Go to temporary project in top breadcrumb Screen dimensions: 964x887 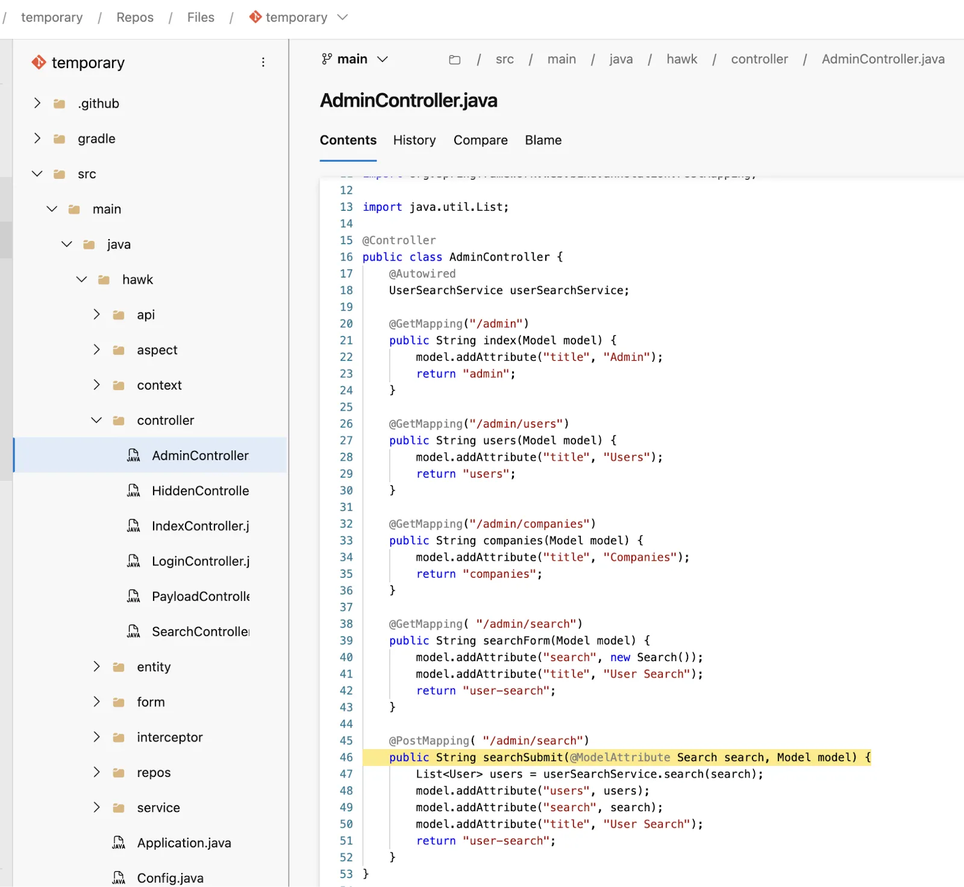[52, 17]
